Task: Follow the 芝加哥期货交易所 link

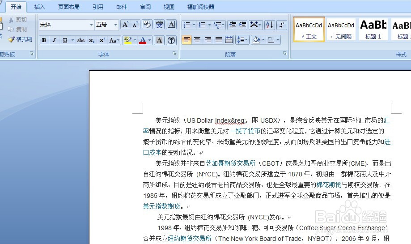Action: 230,163
